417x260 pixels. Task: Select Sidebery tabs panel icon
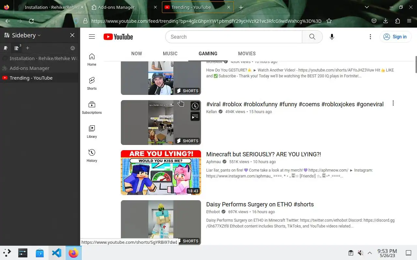click(x=17, y=48)
